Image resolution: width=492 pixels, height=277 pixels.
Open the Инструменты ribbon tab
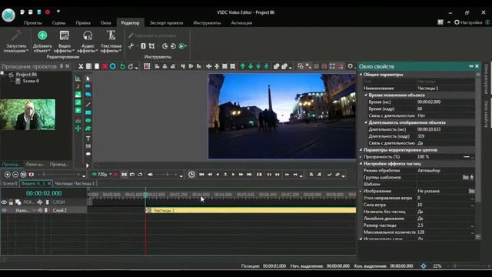(x=207, y=23)
